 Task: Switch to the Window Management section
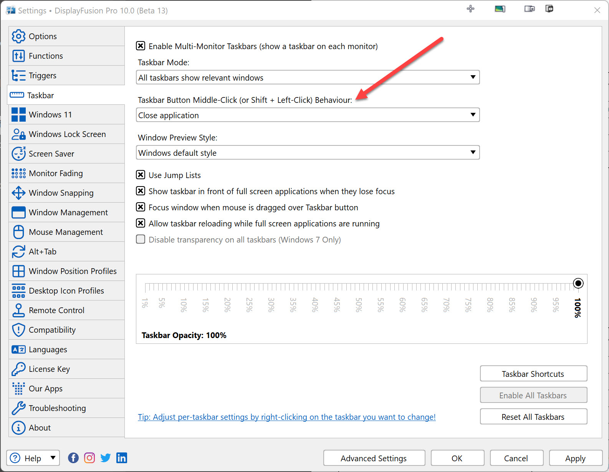(68, 212)
